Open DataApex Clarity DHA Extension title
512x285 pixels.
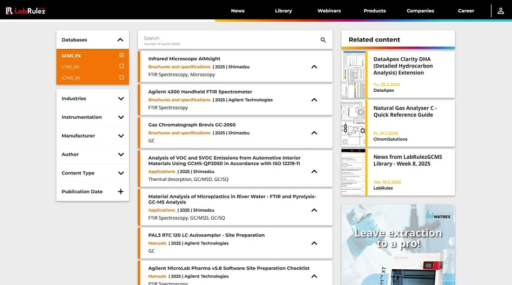click(403, 66)
